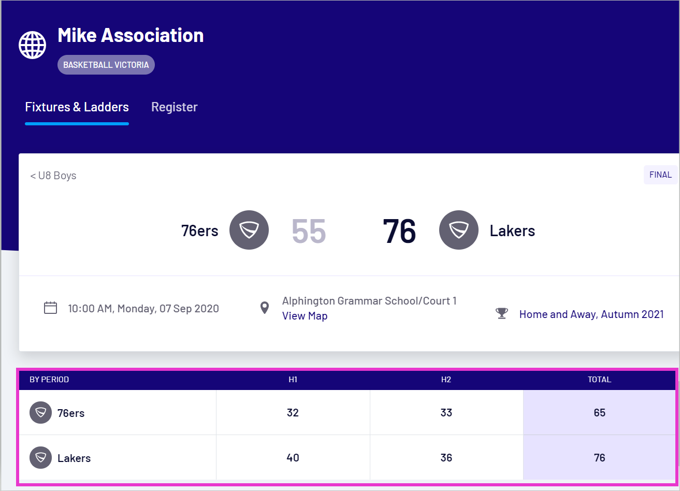Click the 76ers shield logo beside score 55
The height and width of the screenshot is (491, 680).
coord(249,230)
